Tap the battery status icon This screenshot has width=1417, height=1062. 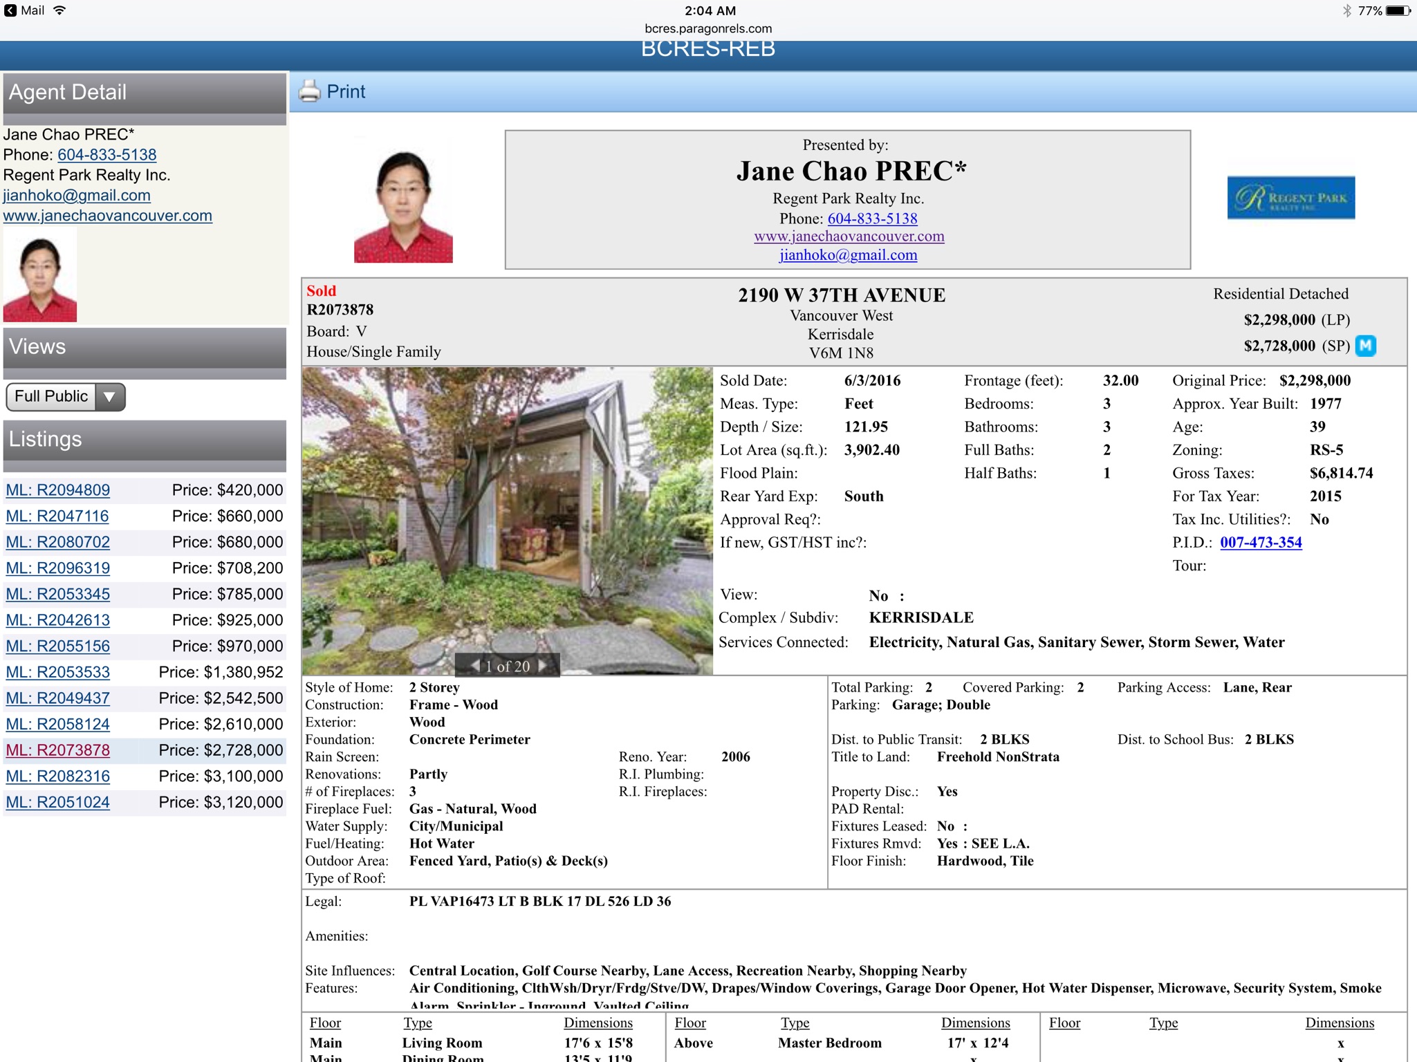click(x=1398, y=10)
